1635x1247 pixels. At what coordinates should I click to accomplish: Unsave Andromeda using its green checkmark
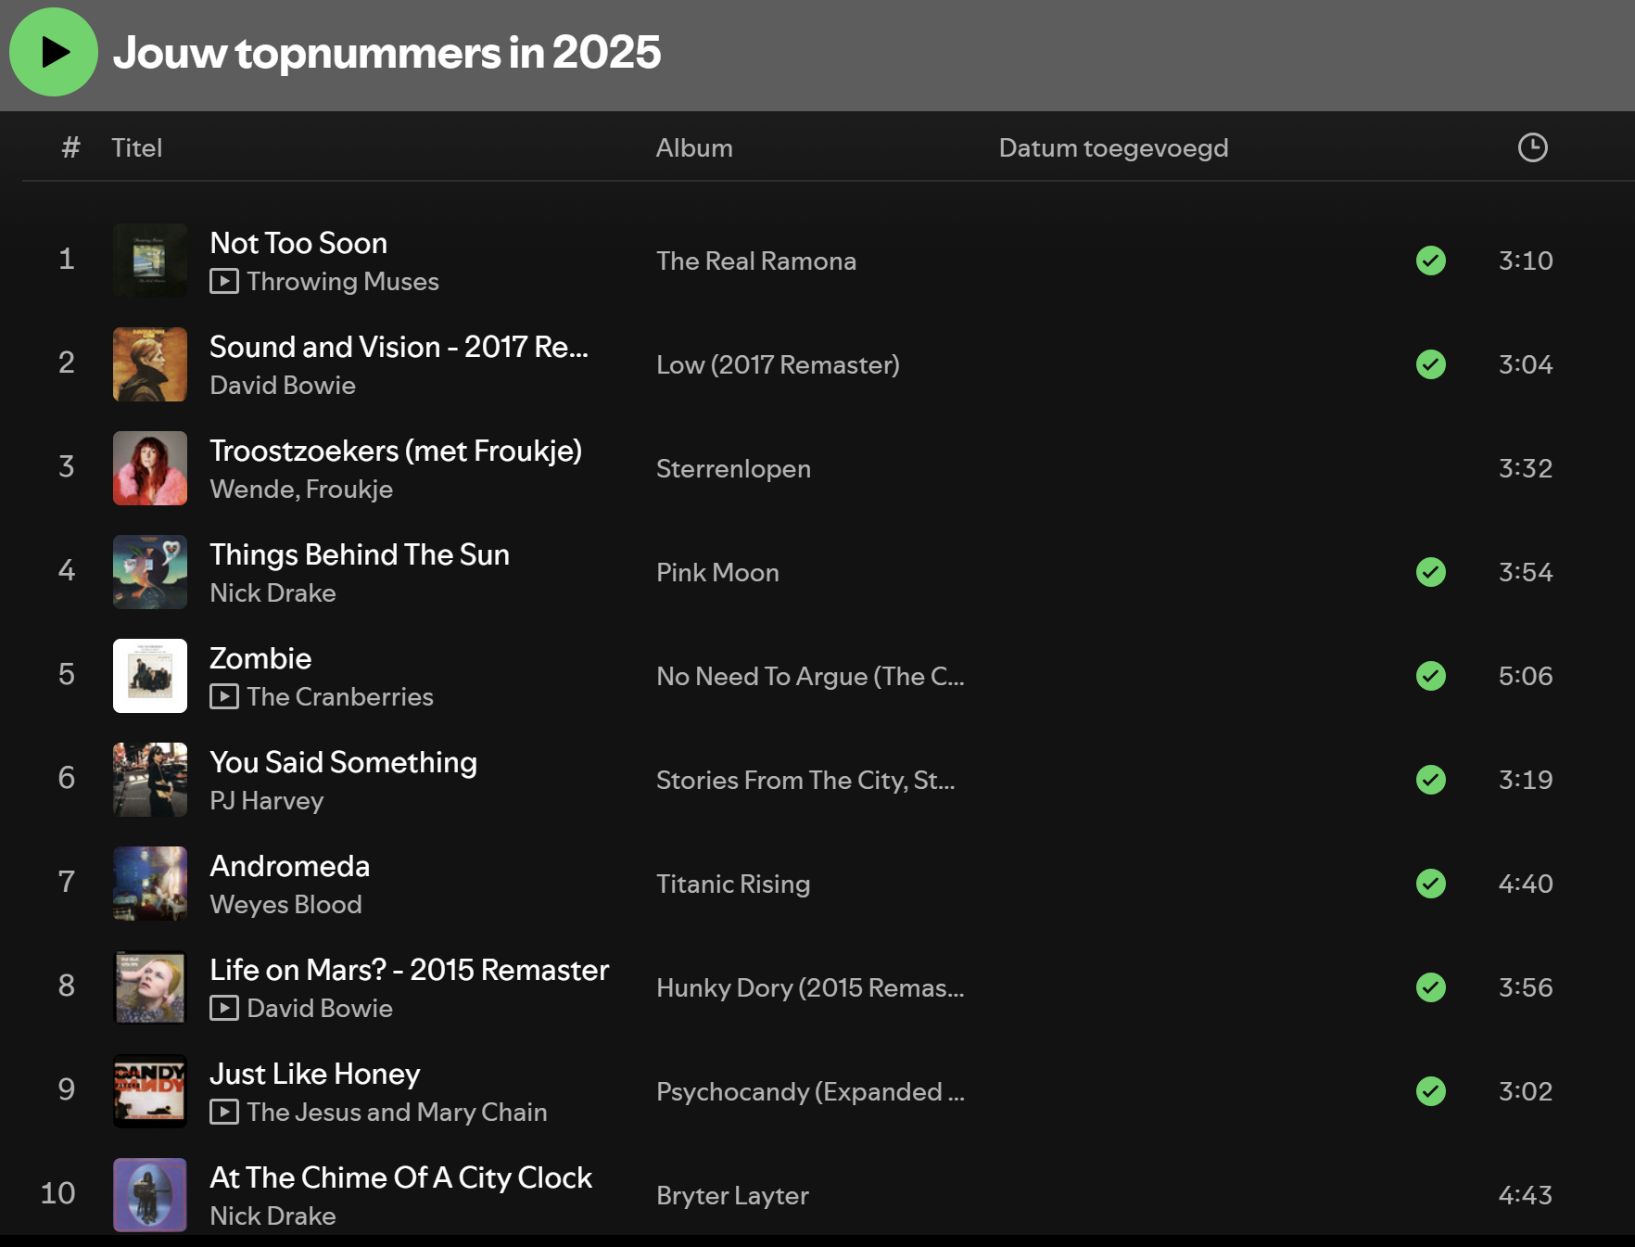(1430, 884)
